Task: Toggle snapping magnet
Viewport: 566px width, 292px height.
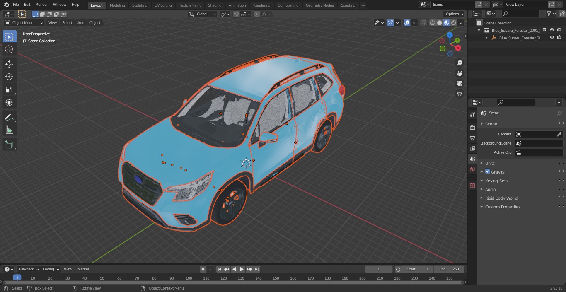Action: tap(236, 14)
